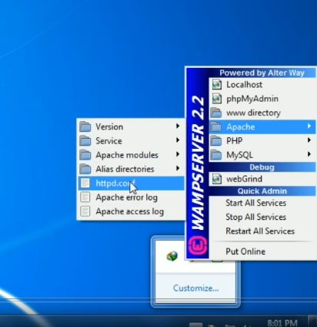Click Start All Services
The width and height of the screenshot is (317, 327).
262,203
